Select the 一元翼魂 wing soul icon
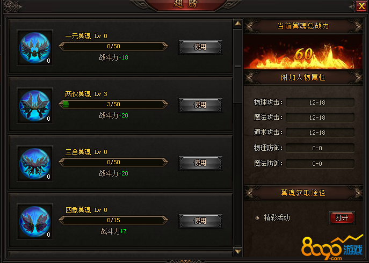The height and width of the screenshot is (263, 369). [35, 48]
